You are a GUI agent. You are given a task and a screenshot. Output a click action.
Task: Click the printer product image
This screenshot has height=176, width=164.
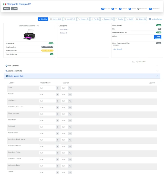coord(29,35)
